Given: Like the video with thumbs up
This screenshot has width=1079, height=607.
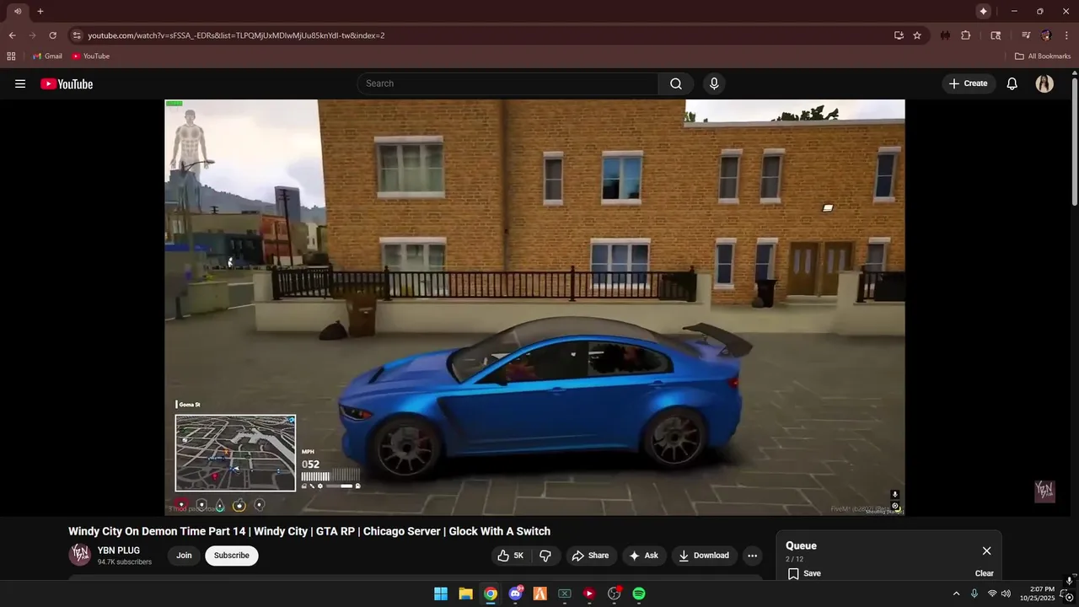Looking at the screenshot, I should coord(511,556).
